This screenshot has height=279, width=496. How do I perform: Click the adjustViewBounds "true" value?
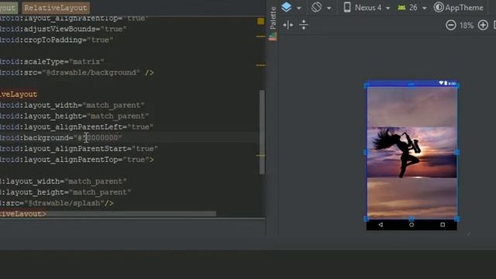pos(114,29)
